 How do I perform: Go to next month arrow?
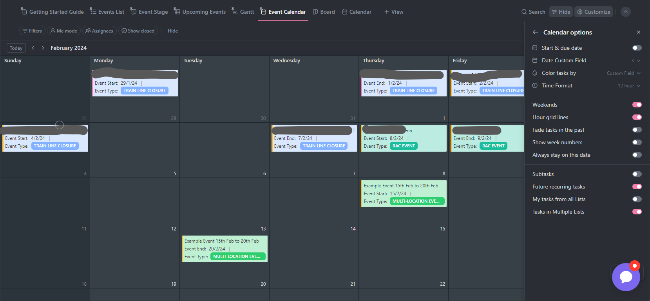coord(43,48)
